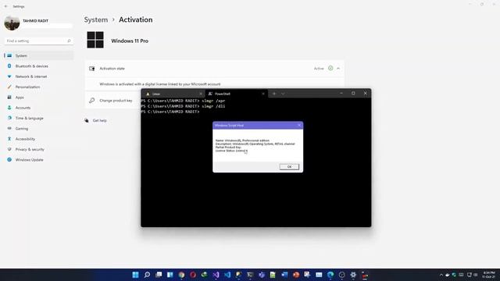Screen dimensions: 500x281
Task: Click the Windows 11 Pro logo
Action: coord(95,40)
